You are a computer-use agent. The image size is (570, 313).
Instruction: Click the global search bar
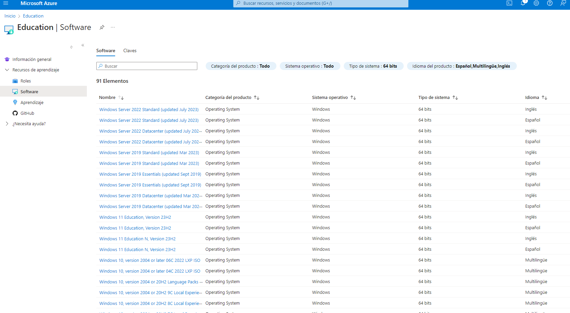click(321, 3)
